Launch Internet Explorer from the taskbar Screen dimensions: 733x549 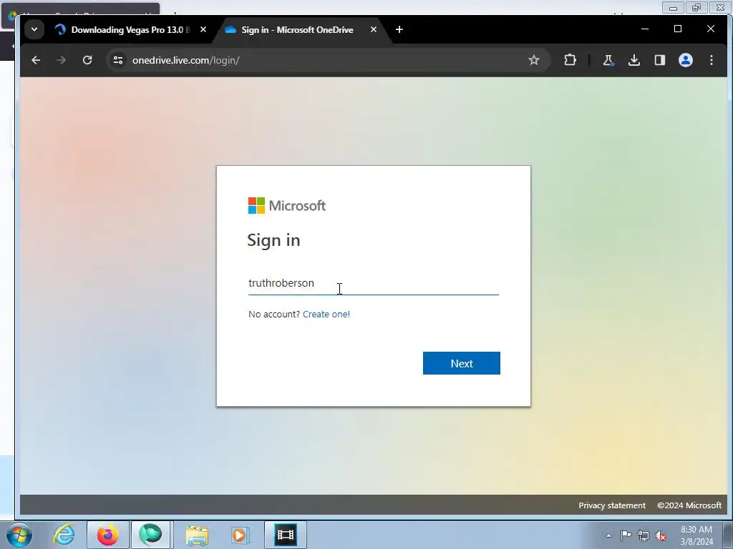click(x=64, y=535)
